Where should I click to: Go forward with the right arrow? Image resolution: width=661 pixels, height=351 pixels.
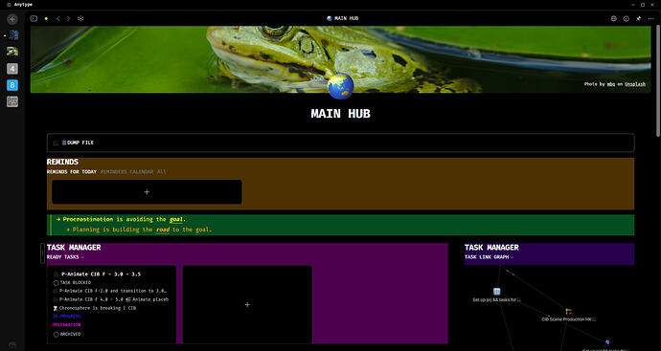[x=68, y=18]
